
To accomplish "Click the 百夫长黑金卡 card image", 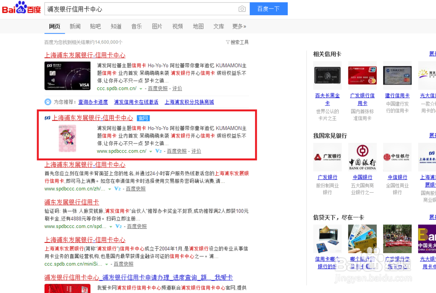I will [327, 75].
